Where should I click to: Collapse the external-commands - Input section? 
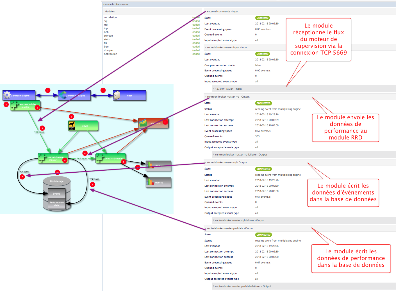[206, 12]
